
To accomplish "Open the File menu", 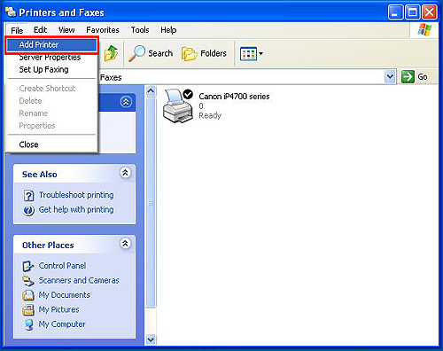I will pyautogui.click(x=17, y=30).
